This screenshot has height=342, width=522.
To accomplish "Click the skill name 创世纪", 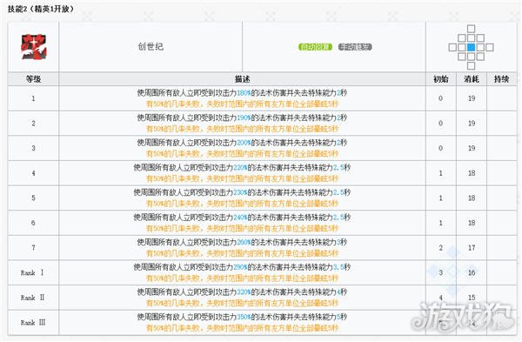I will pos(151,47).
